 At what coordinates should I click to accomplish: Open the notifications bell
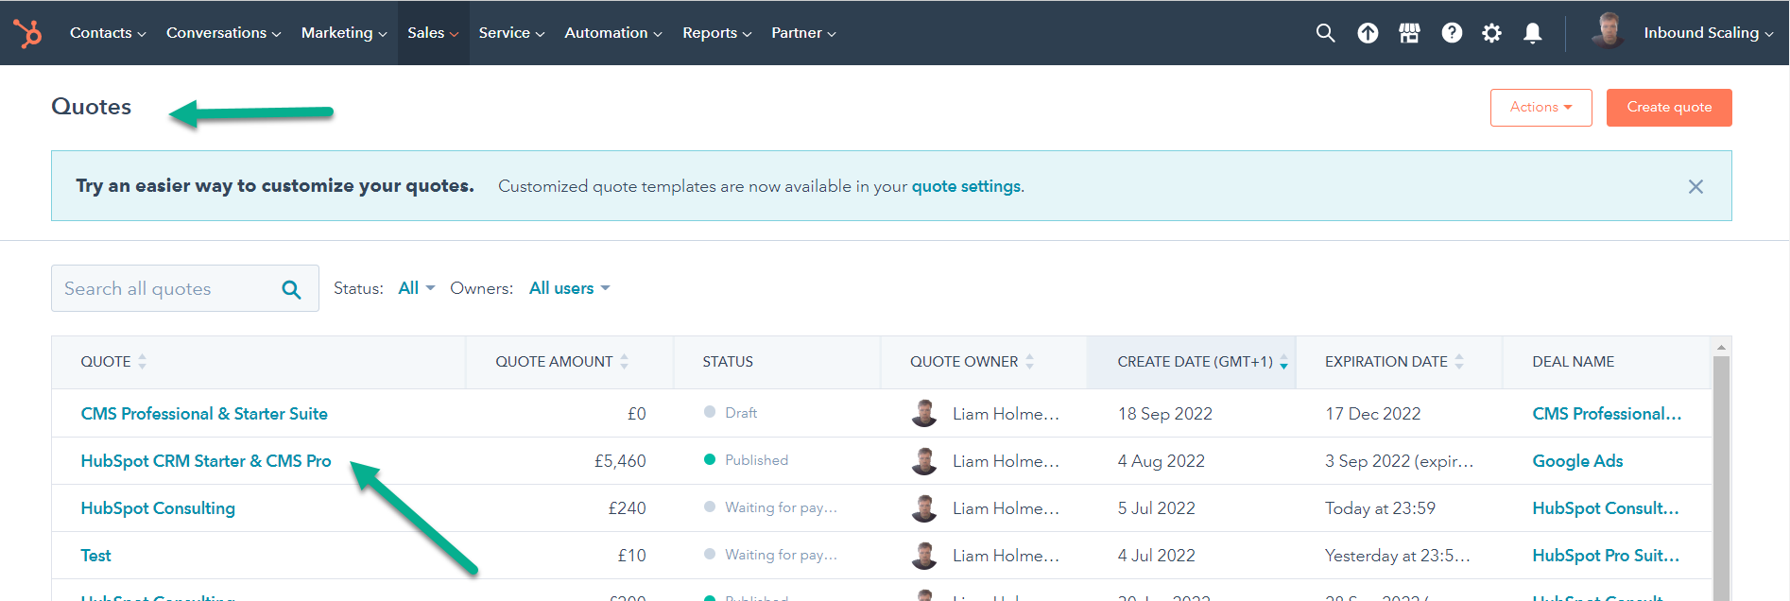coord(1533,33)
